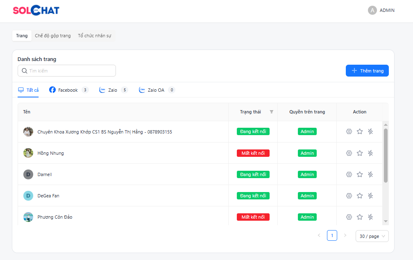Expand the 30 / page size dropdown
This screenshot has height=260, width=413.
[x=372, y=236]
